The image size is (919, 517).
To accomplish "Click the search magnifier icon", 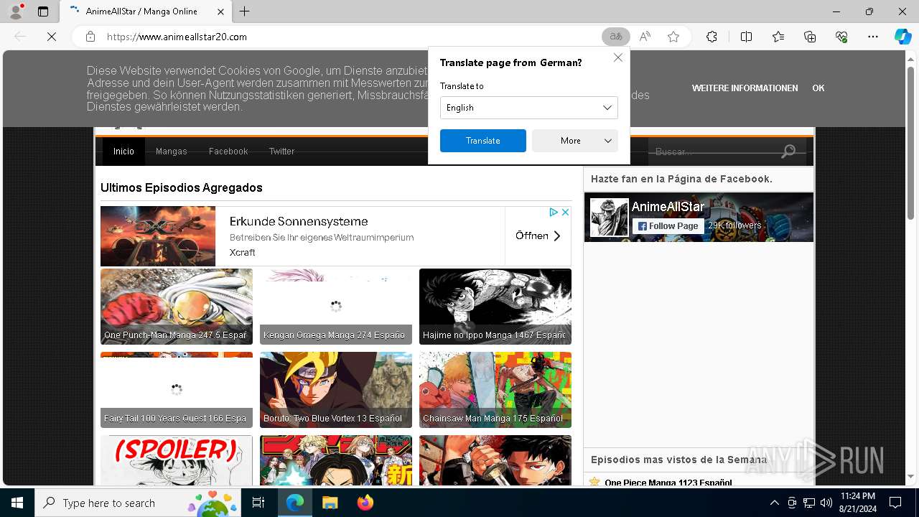I will [788, 152].
